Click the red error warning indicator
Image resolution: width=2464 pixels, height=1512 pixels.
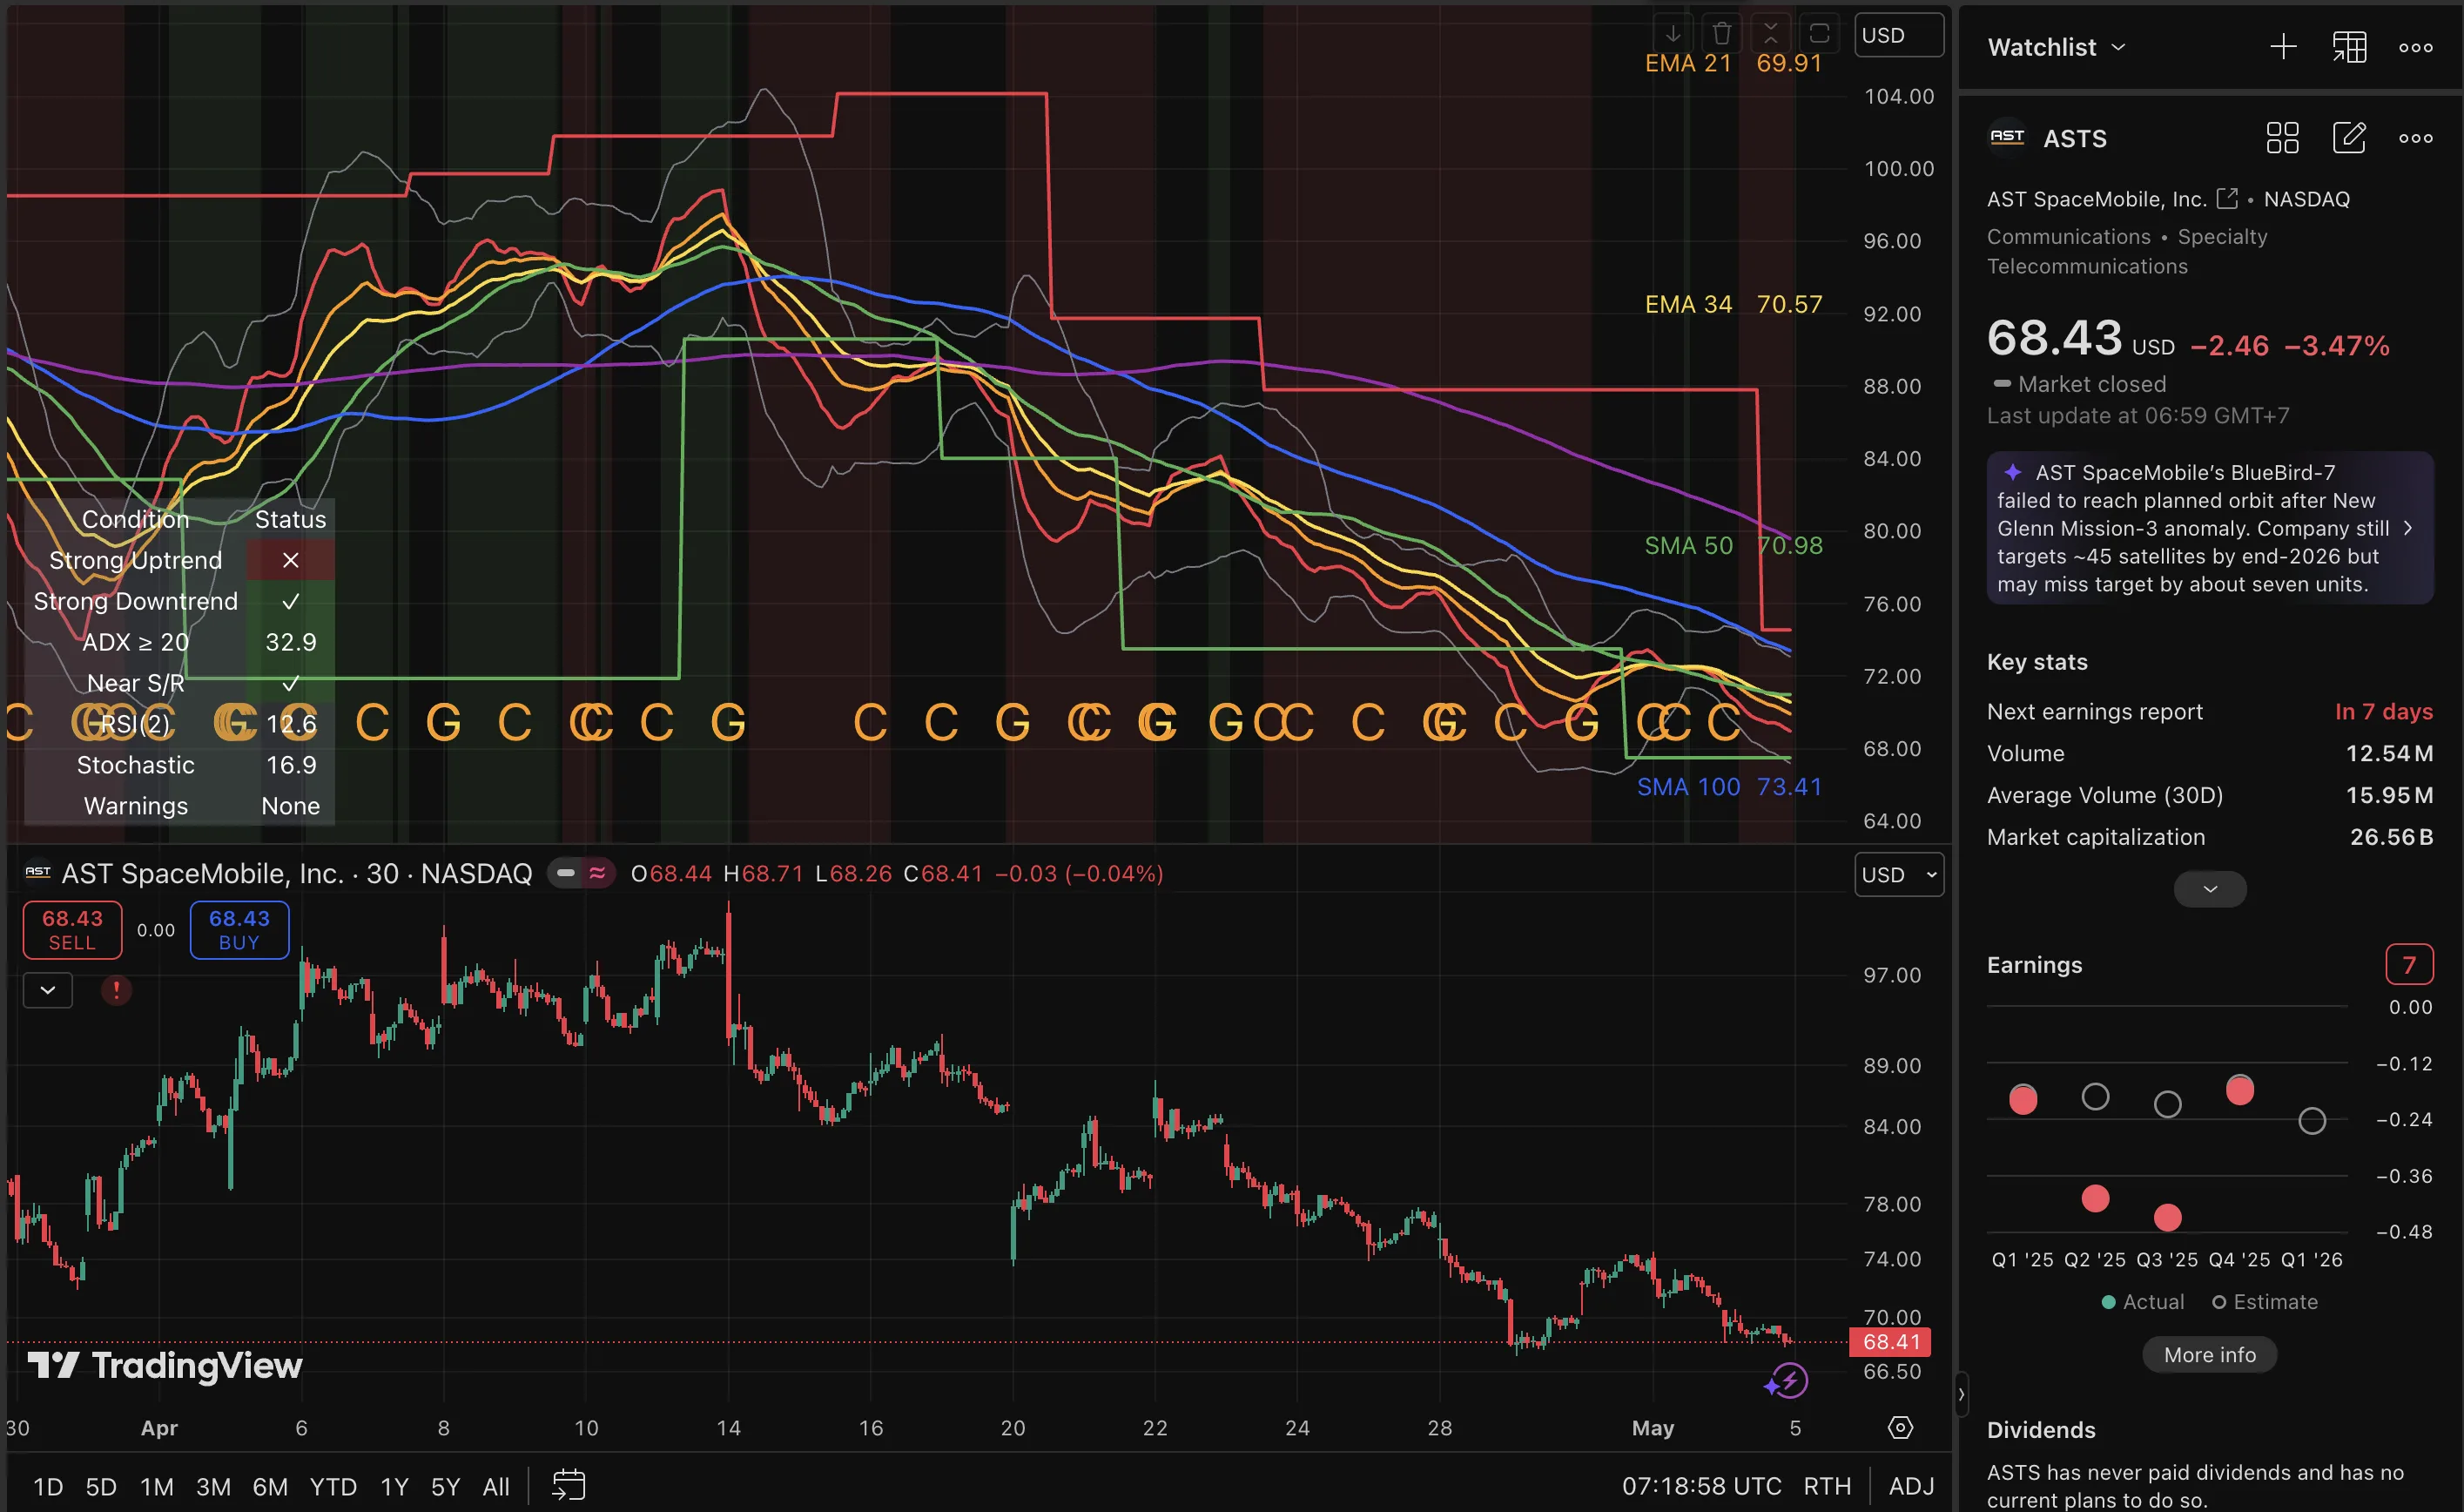116,990
